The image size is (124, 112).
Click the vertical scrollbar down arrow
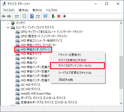point(121,103)
